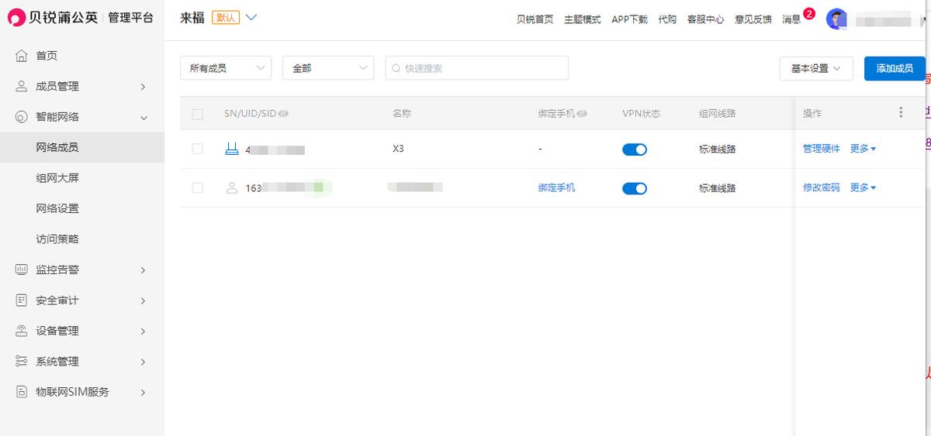Click the red message count badge

pos(810,13)
